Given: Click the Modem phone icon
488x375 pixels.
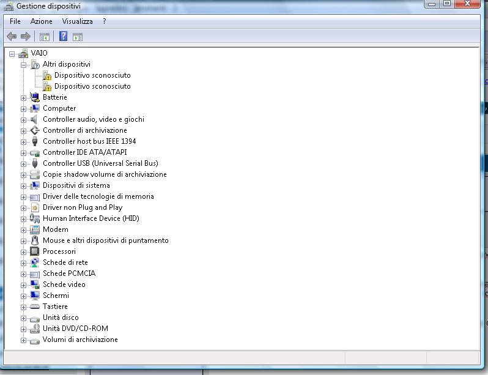Looking at the screenshot, I should tap(35, 229).
